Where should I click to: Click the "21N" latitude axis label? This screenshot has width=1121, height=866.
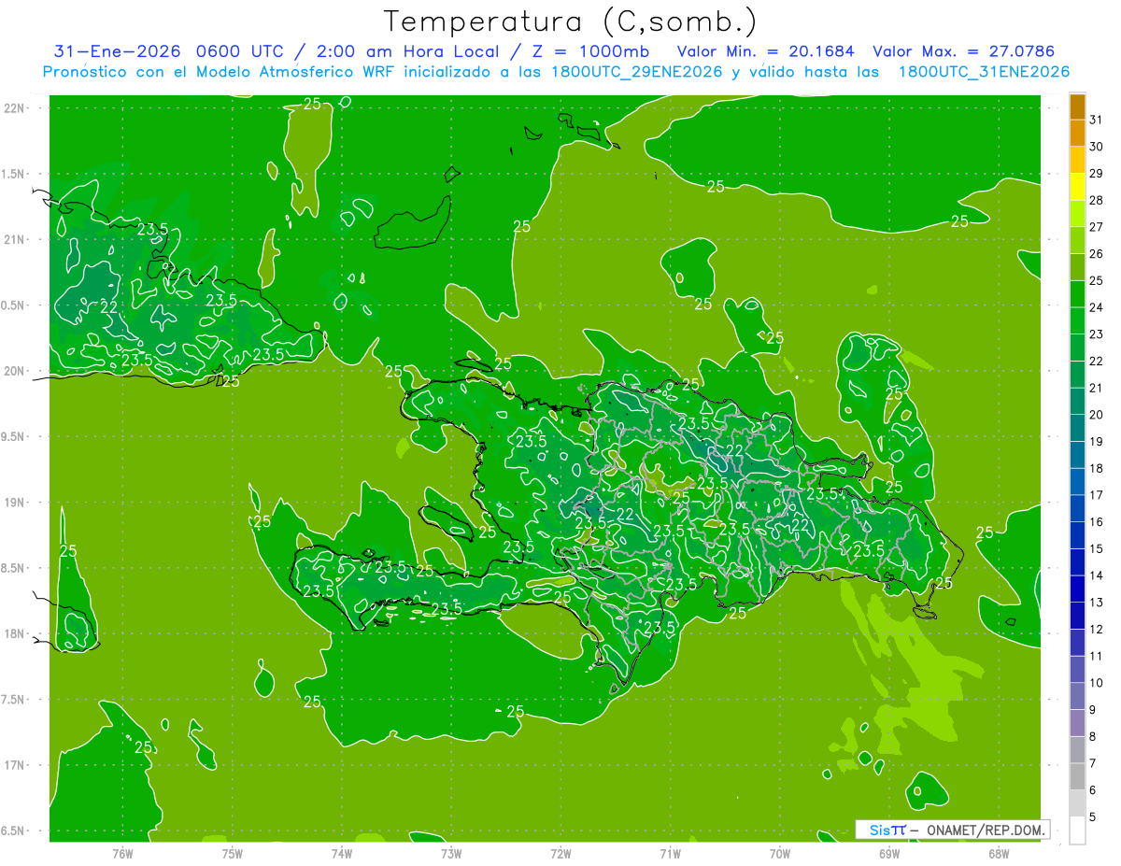coord(15,239)
